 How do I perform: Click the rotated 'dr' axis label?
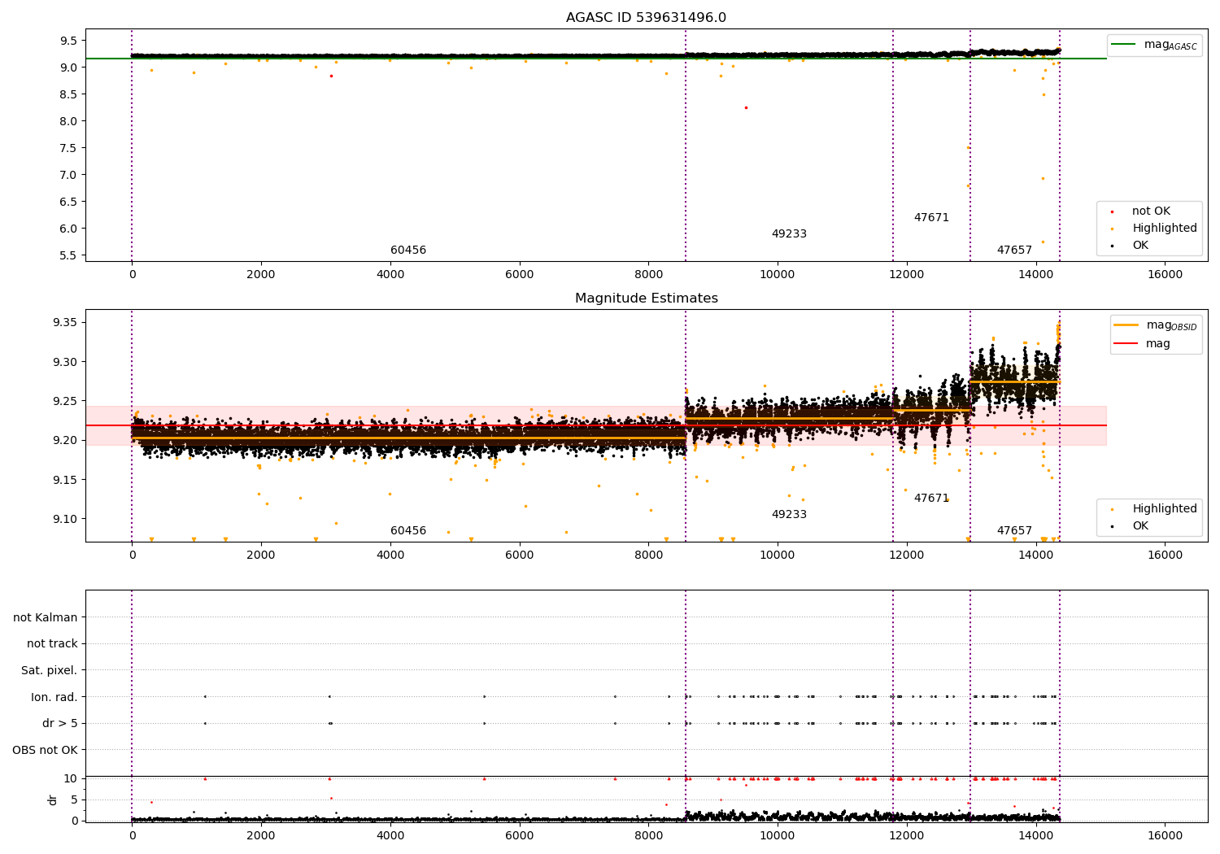[x=53, y=800]
